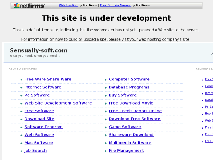This screenshot has width=213, height=160.
Task: Open the Download Site link
Action: (39, 119)
